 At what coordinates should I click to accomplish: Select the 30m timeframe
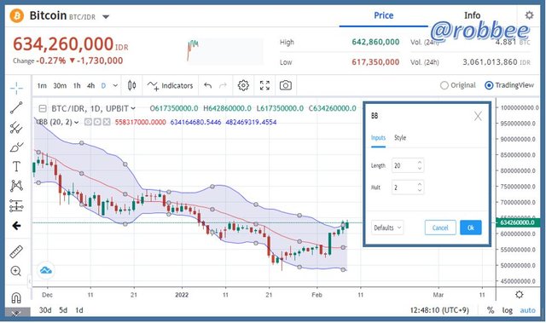(60, 85)
